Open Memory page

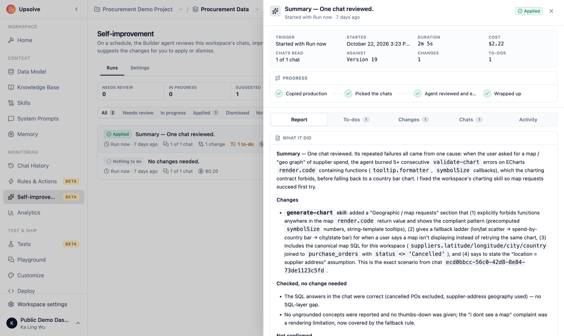[44, 134]
